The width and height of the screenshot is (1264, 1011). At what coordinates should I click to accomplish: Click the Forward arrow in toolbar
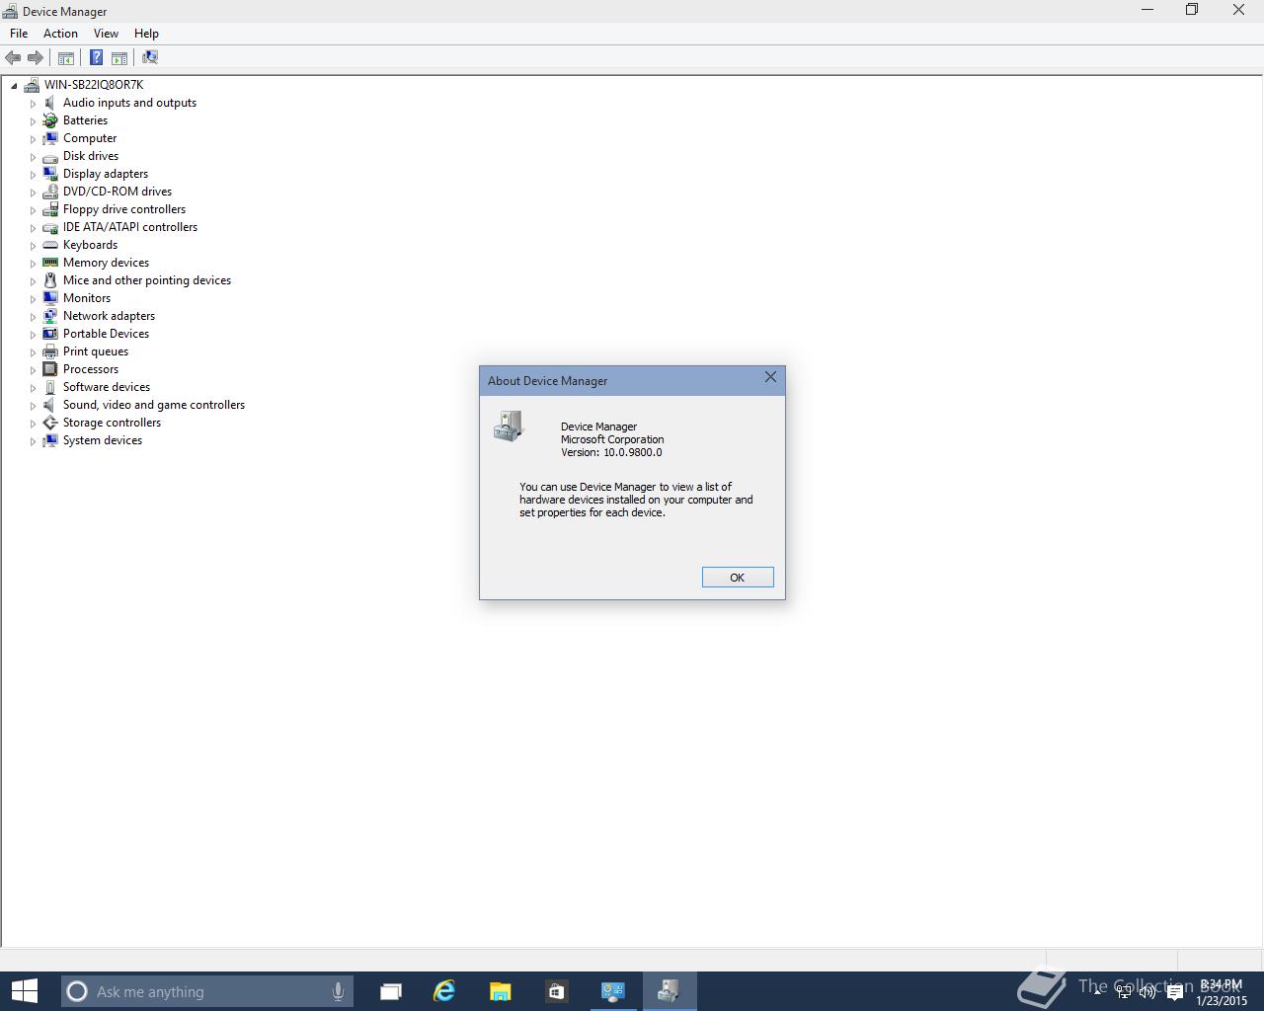pos(36,57)
